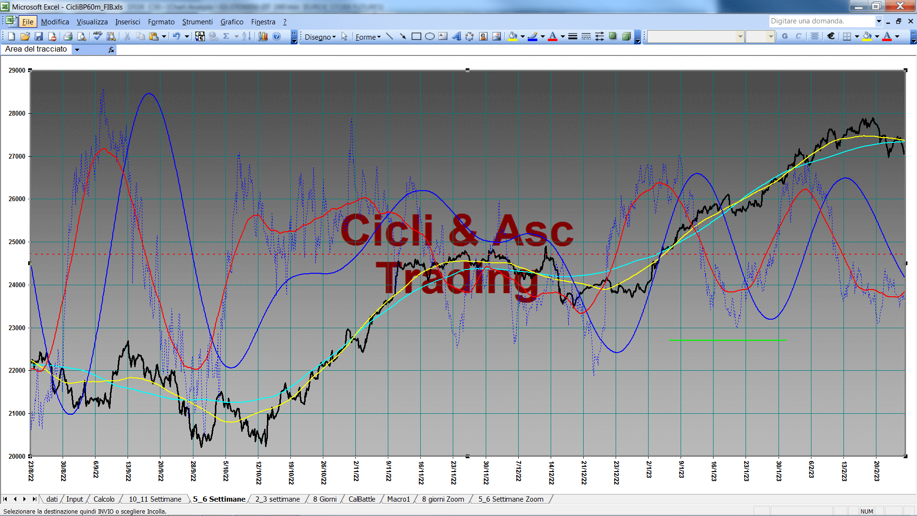Switch to the 8 giorni Zoom sheet tab
The width and height of the screenshot is (917, 516).
pos(443,499)
